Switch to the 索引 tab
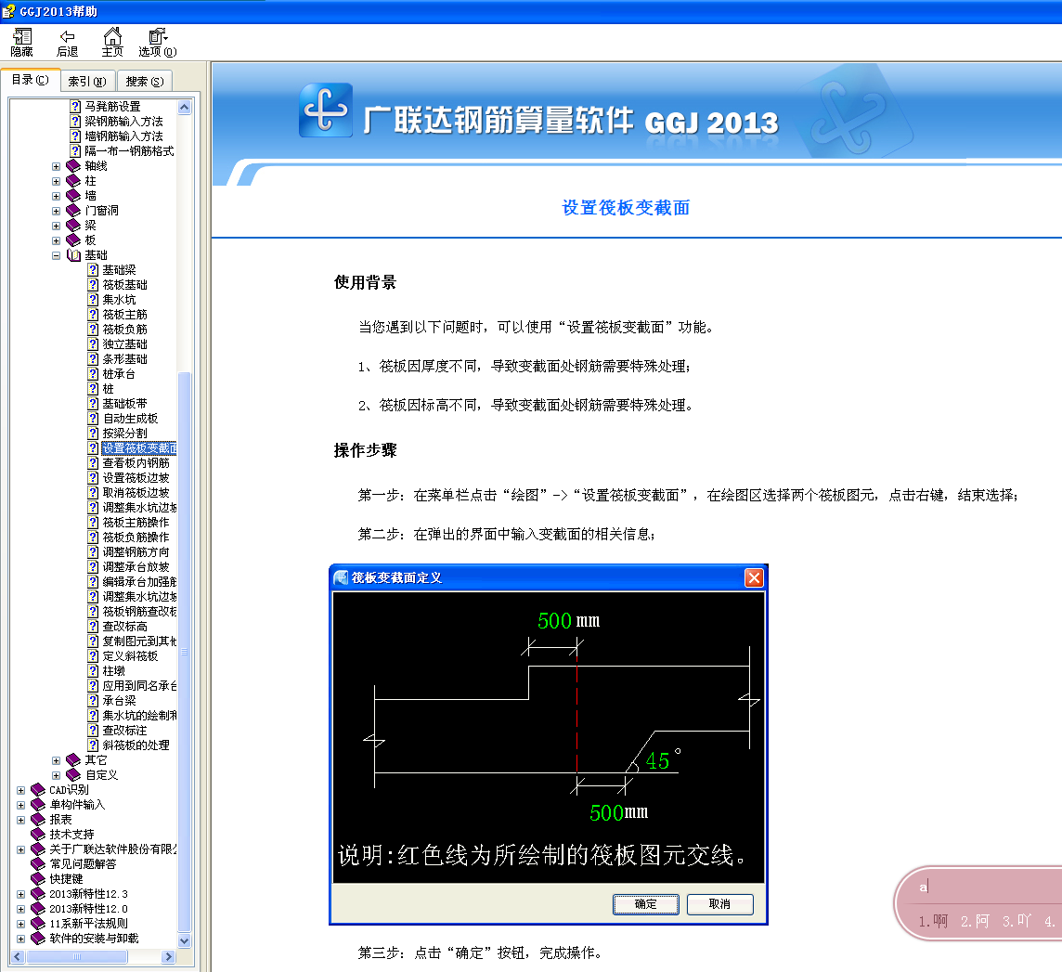Screen dimensions: 1062x972 click(x=87, y=82)
